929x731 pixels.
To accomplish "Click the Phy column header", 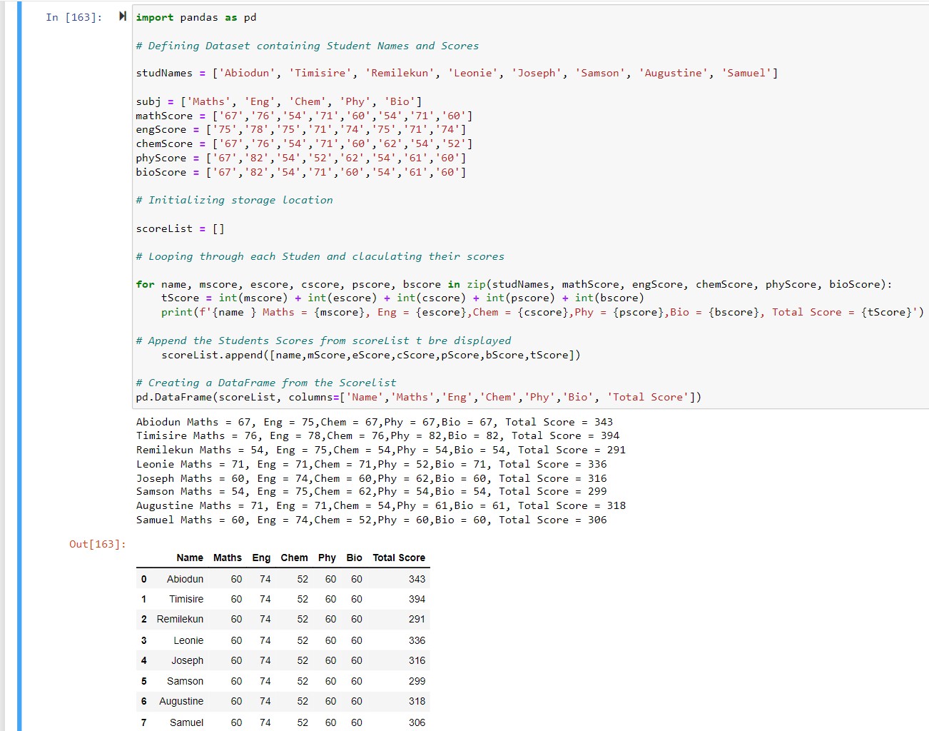I will click(327, 558).
